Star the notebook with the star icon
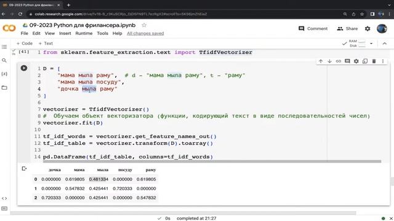This screenshot has width=394, height=221. [144, 25]
